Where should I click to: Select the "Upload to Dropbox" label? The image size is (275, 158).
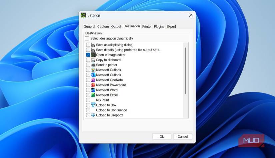tap(109, 115)
